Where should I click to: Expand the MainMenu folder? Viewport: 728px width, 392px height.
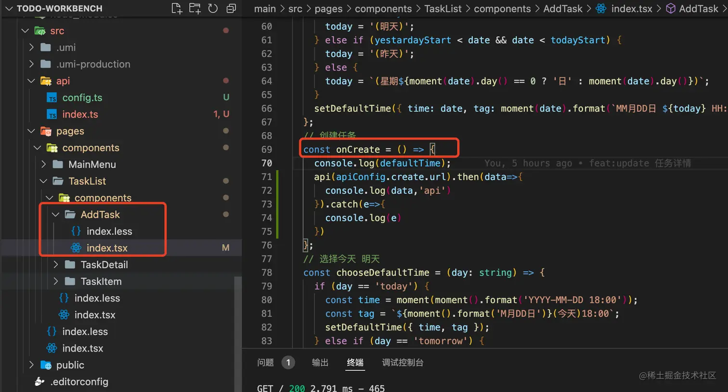44,164
